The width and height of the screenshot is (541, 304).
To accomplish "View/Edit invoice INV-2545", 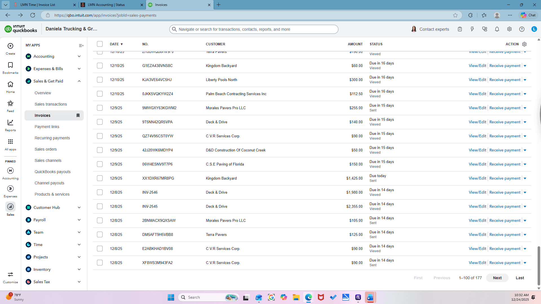I will [477, 206].
